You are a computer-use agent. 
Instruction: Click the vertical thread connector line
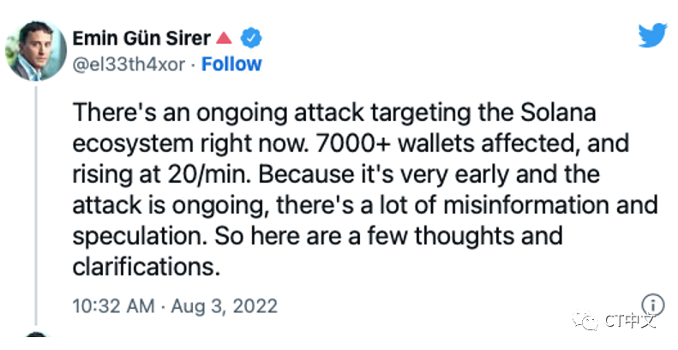coord(36,206)
